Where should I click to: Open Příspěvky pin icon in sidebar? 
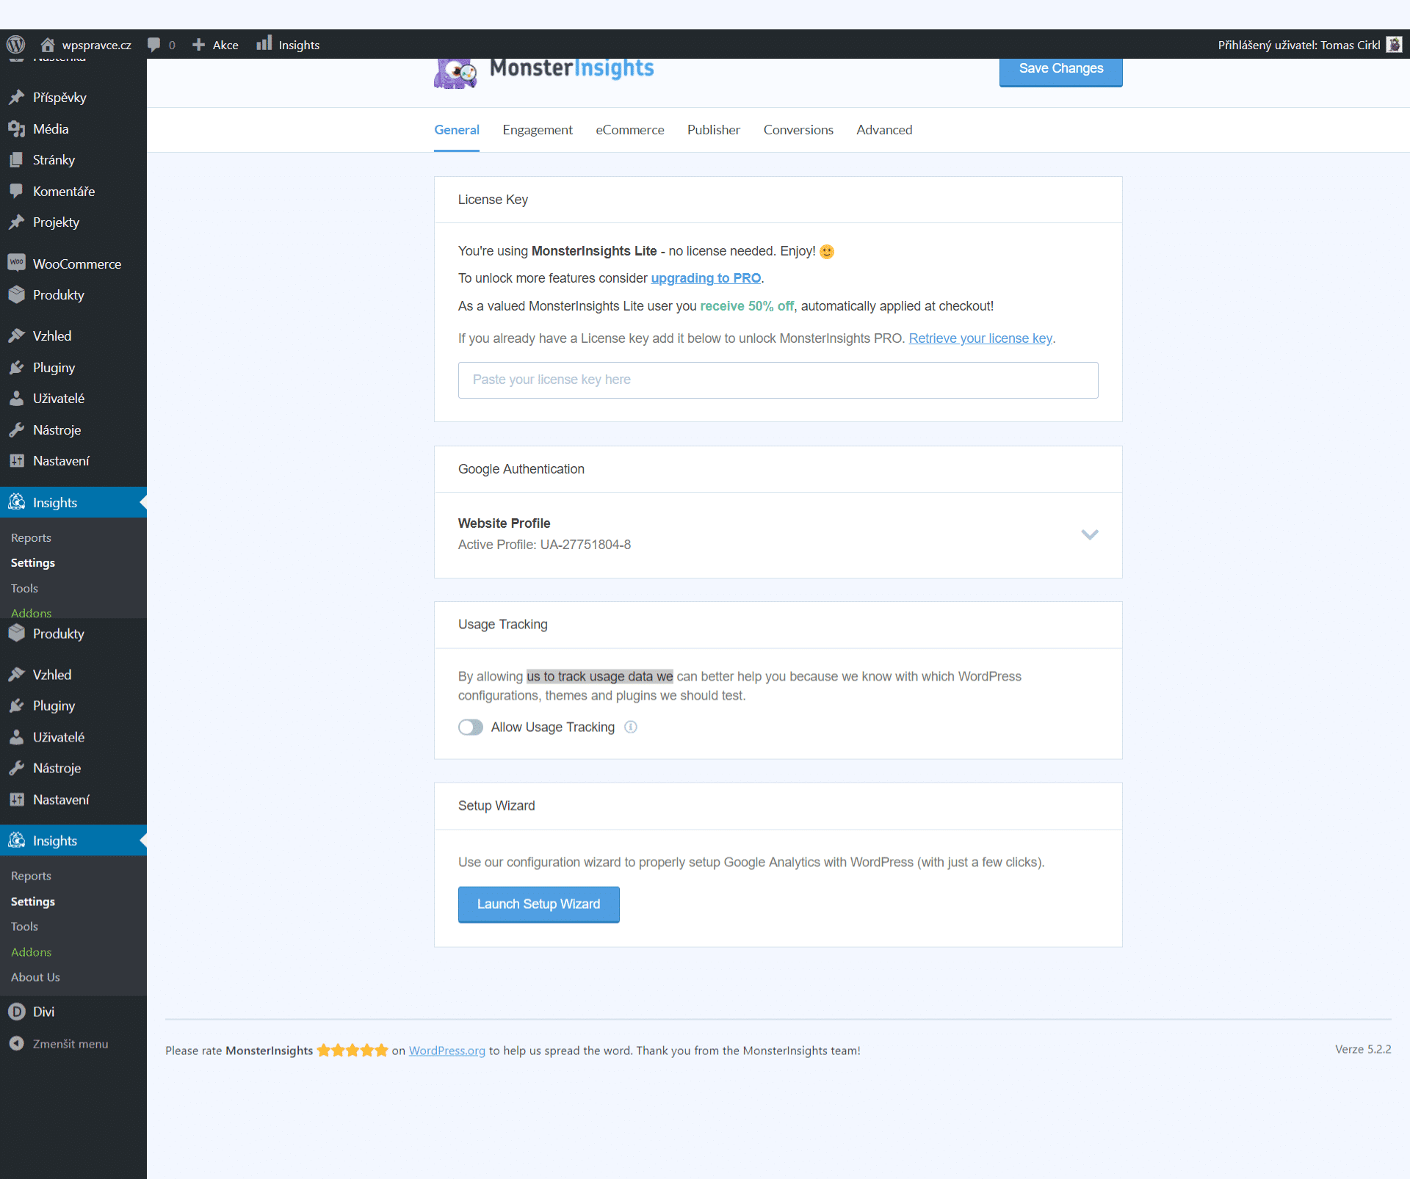(16, 97)
